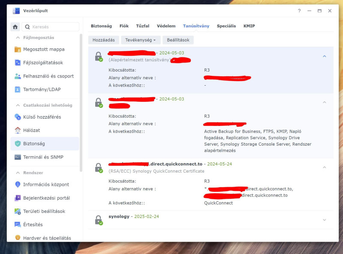Open Tartomány/LDAP icon
The height and width of the screenshot is (254, 343).
point(18,90)
